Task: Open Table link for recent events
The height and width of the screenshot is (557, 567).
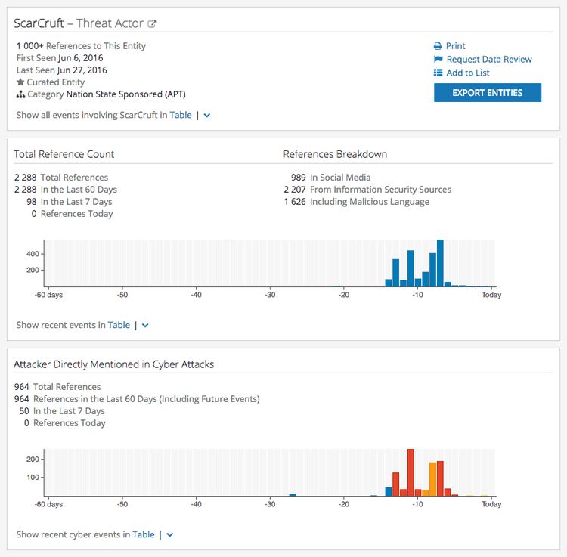Action: 119,325
